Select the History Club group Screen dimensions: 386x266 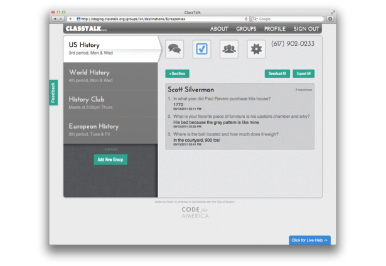pyautogui.click(x=110, y=104)
